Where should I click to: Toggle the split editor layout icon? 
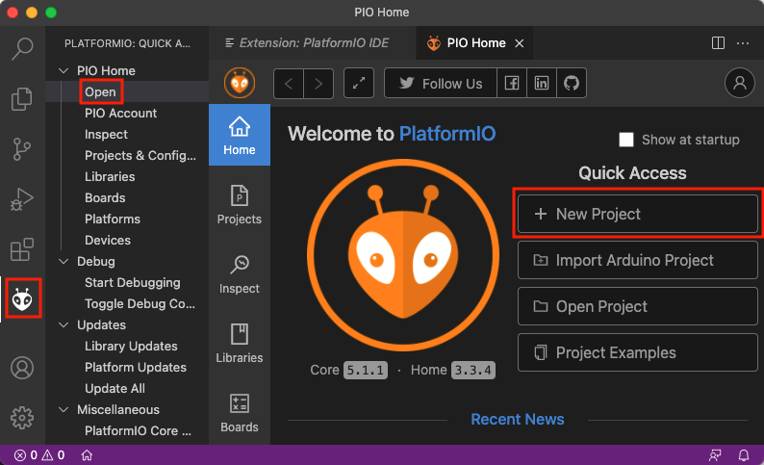[718, 43]
